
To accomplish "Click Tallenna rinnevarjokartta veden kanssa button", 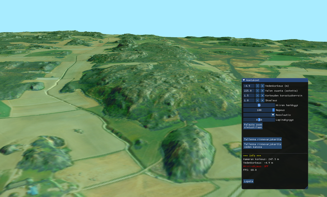I will coord(262,146).
